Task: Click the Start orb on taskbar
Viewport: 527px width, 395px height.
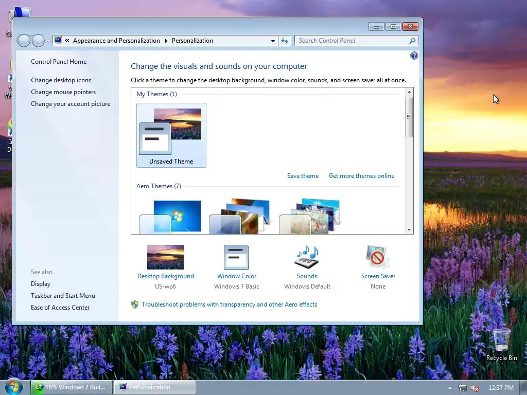Action: click(x=14, y=387)
